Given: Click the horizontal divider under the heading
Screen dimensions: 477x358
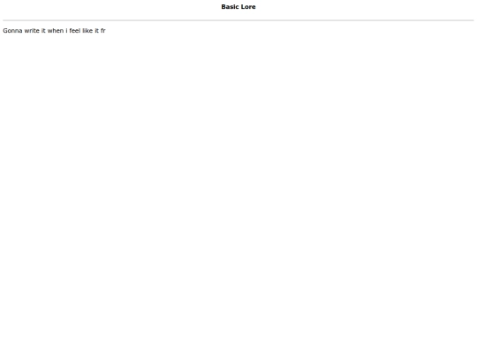Looking at the screenshot, I should coord(238,20).
